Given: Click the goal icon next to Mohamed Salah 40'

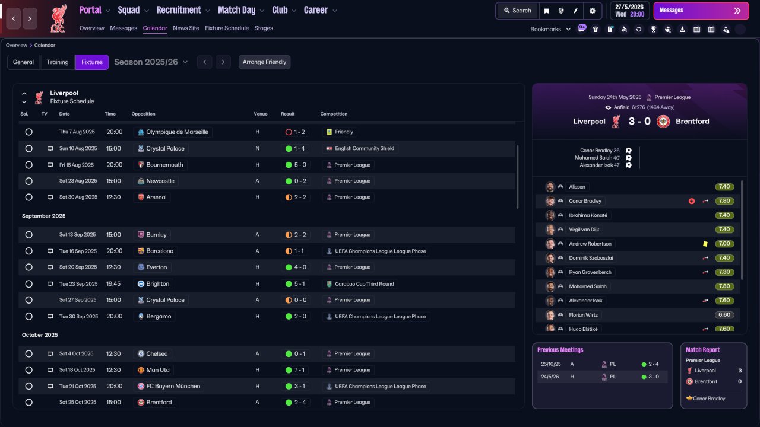Looking at the screenshot, I should coord(629,158).
